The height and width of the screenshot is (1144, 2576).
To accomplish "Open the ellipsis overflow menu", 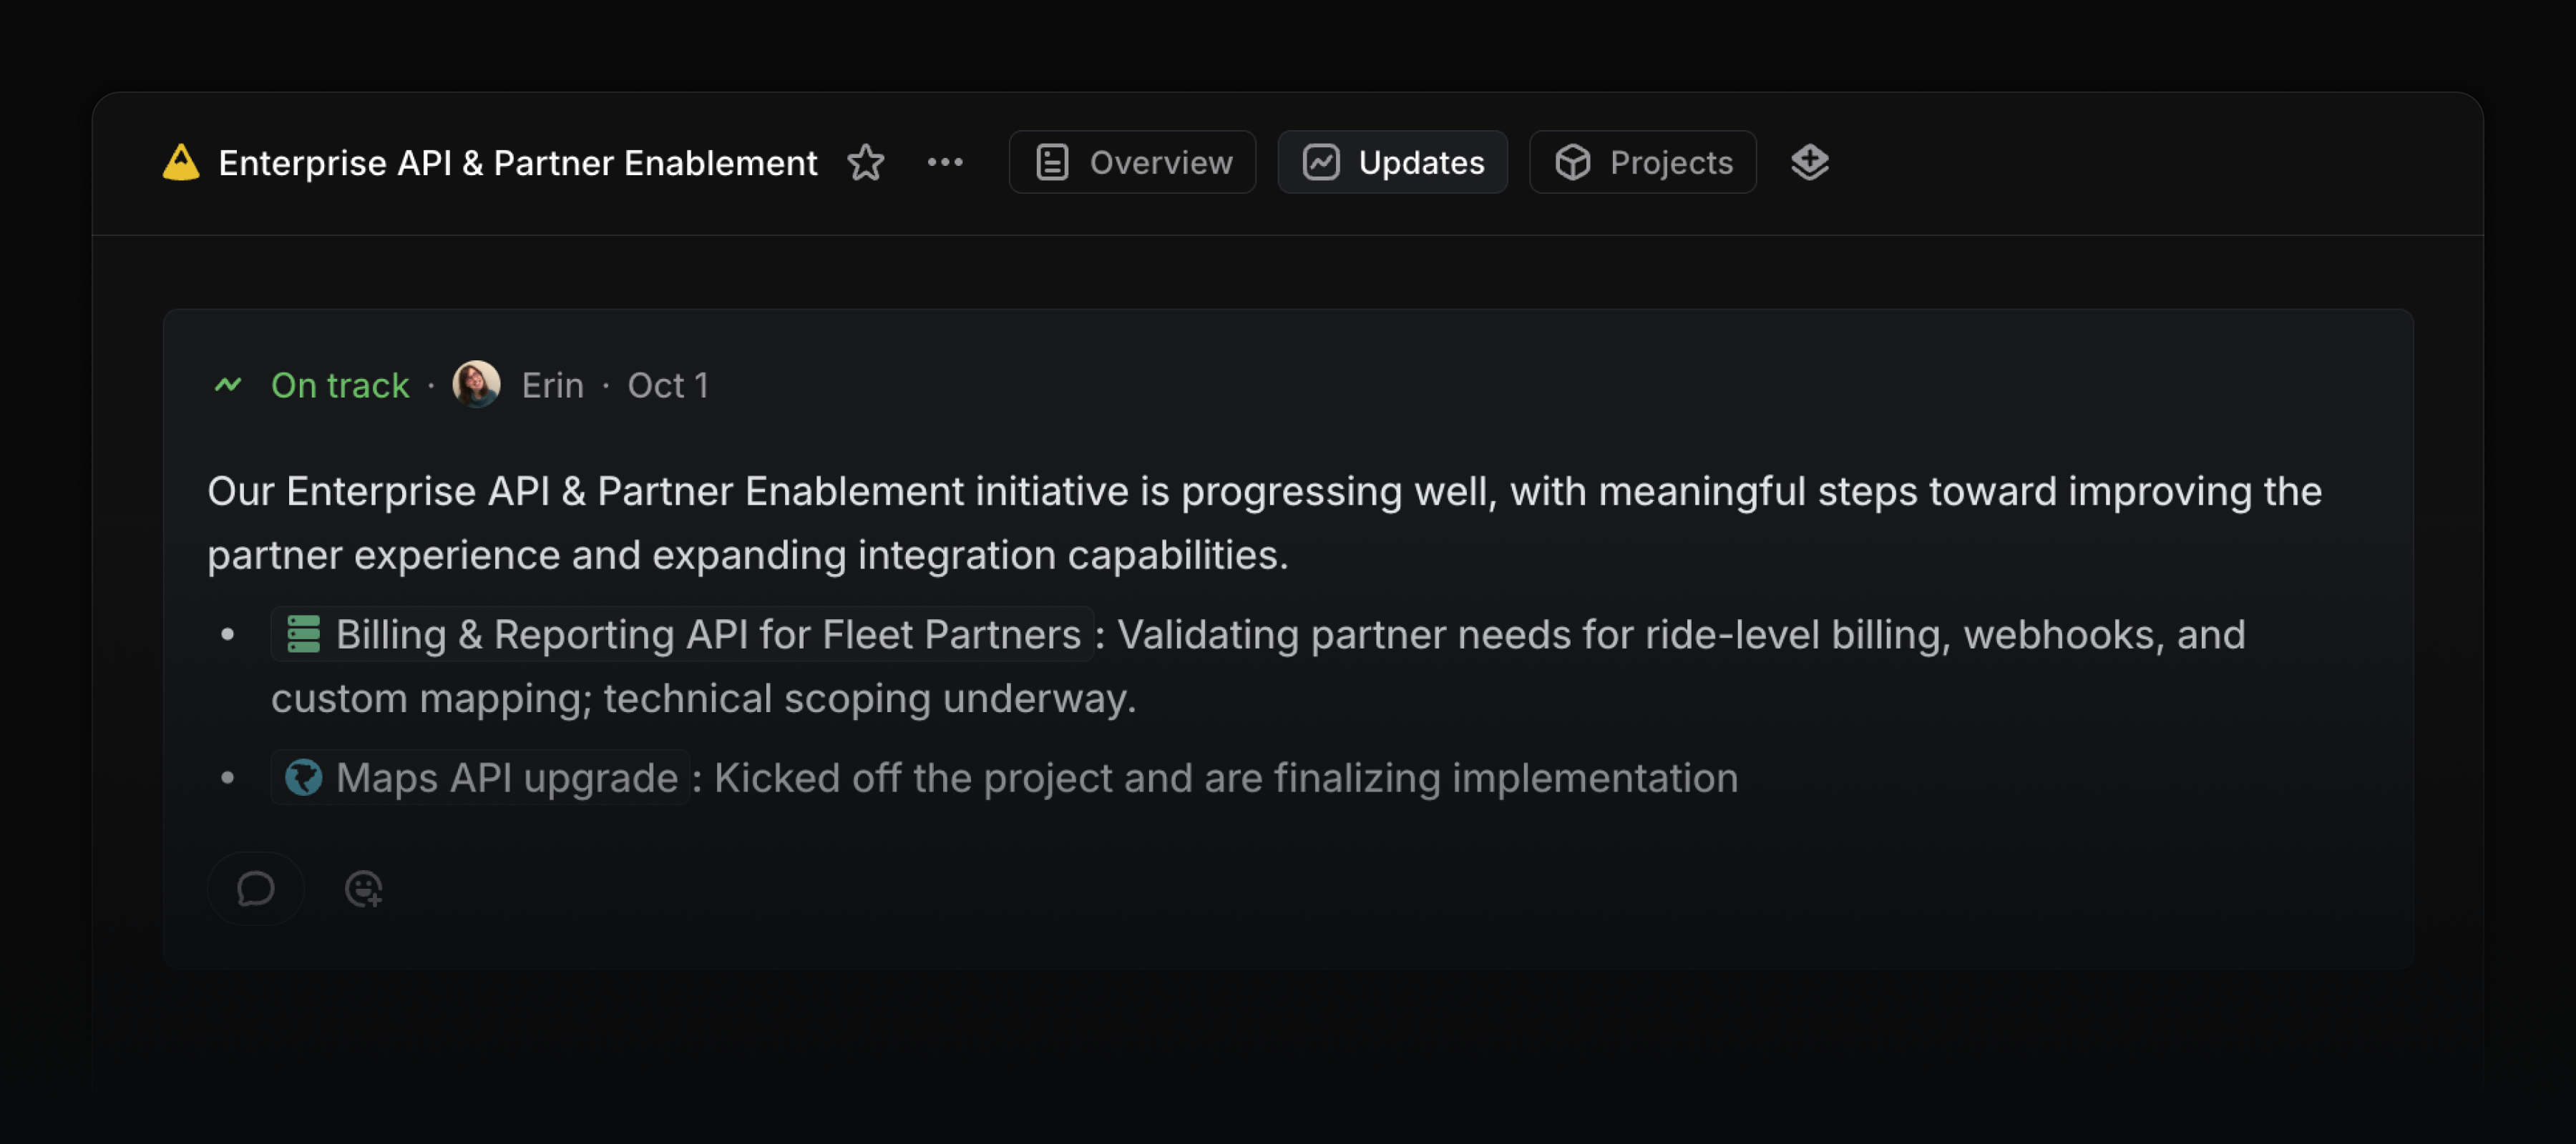I will [944, 162].
